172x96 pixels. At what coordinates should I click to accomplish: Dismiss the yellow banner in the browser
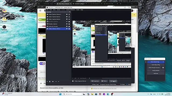point(134,15)
